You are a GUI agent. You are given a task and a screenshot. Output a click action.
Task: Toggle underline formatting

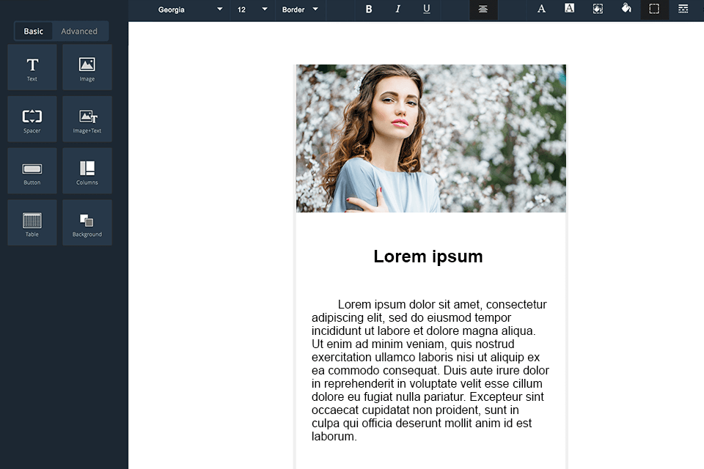point(427,10)
